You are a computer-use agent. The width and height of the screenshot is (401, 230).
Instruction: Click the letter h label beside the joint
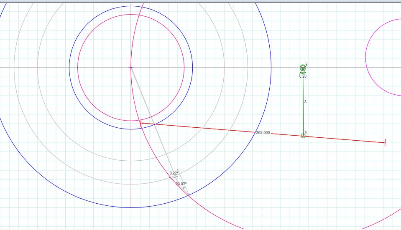coord(306,132)
